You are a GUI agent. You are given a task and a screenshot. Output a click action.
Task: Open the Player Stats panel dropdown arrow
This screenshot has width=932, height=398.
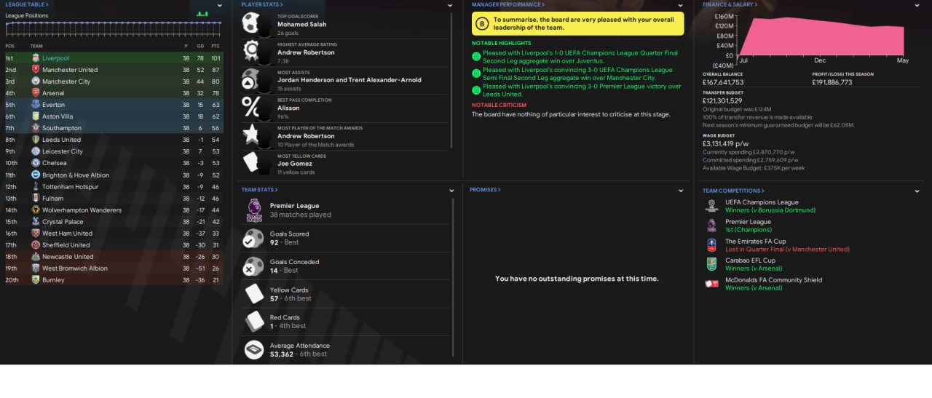pos(451,5)
